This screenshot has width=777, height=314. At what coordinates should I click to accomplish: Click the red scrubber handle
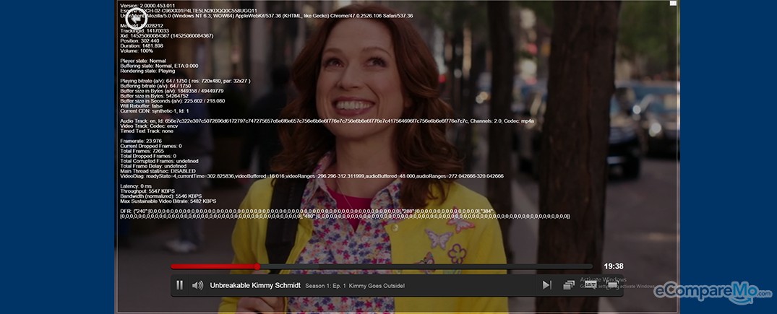(257, 266)
